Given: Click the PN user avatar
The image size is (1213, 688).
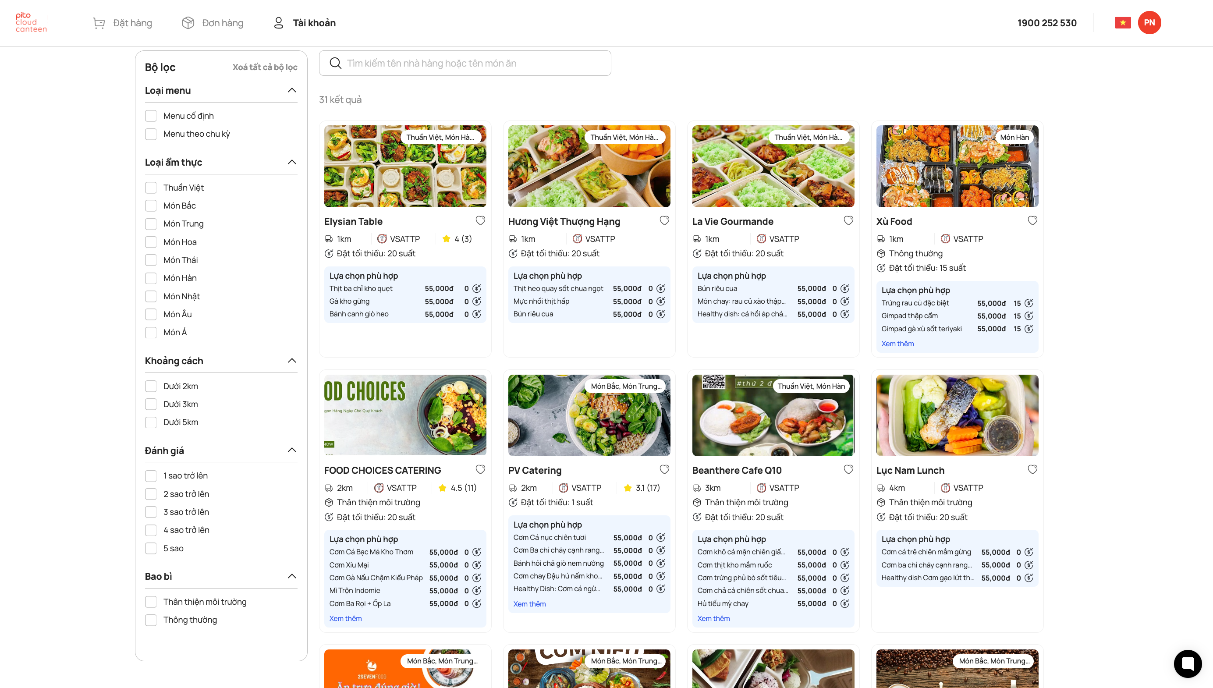Looking at the screenshot, I should [1149, 23].
